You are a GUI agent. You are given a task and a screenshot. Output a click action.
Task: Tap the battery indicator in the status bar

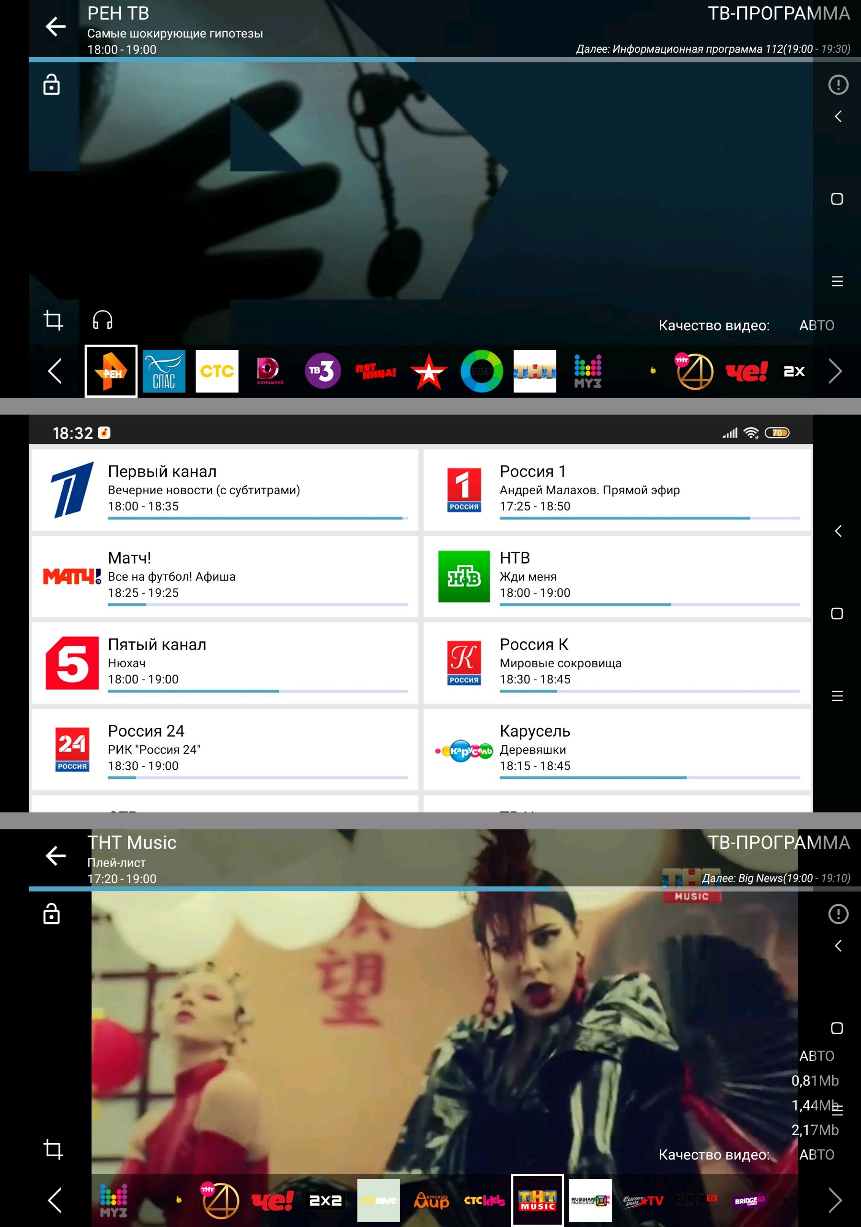pos(777,433)
